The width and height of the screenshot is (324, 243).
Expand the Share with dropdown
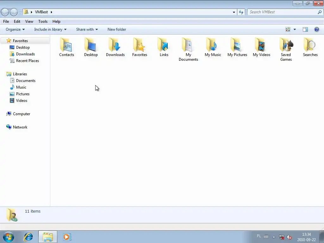(87, 29)
